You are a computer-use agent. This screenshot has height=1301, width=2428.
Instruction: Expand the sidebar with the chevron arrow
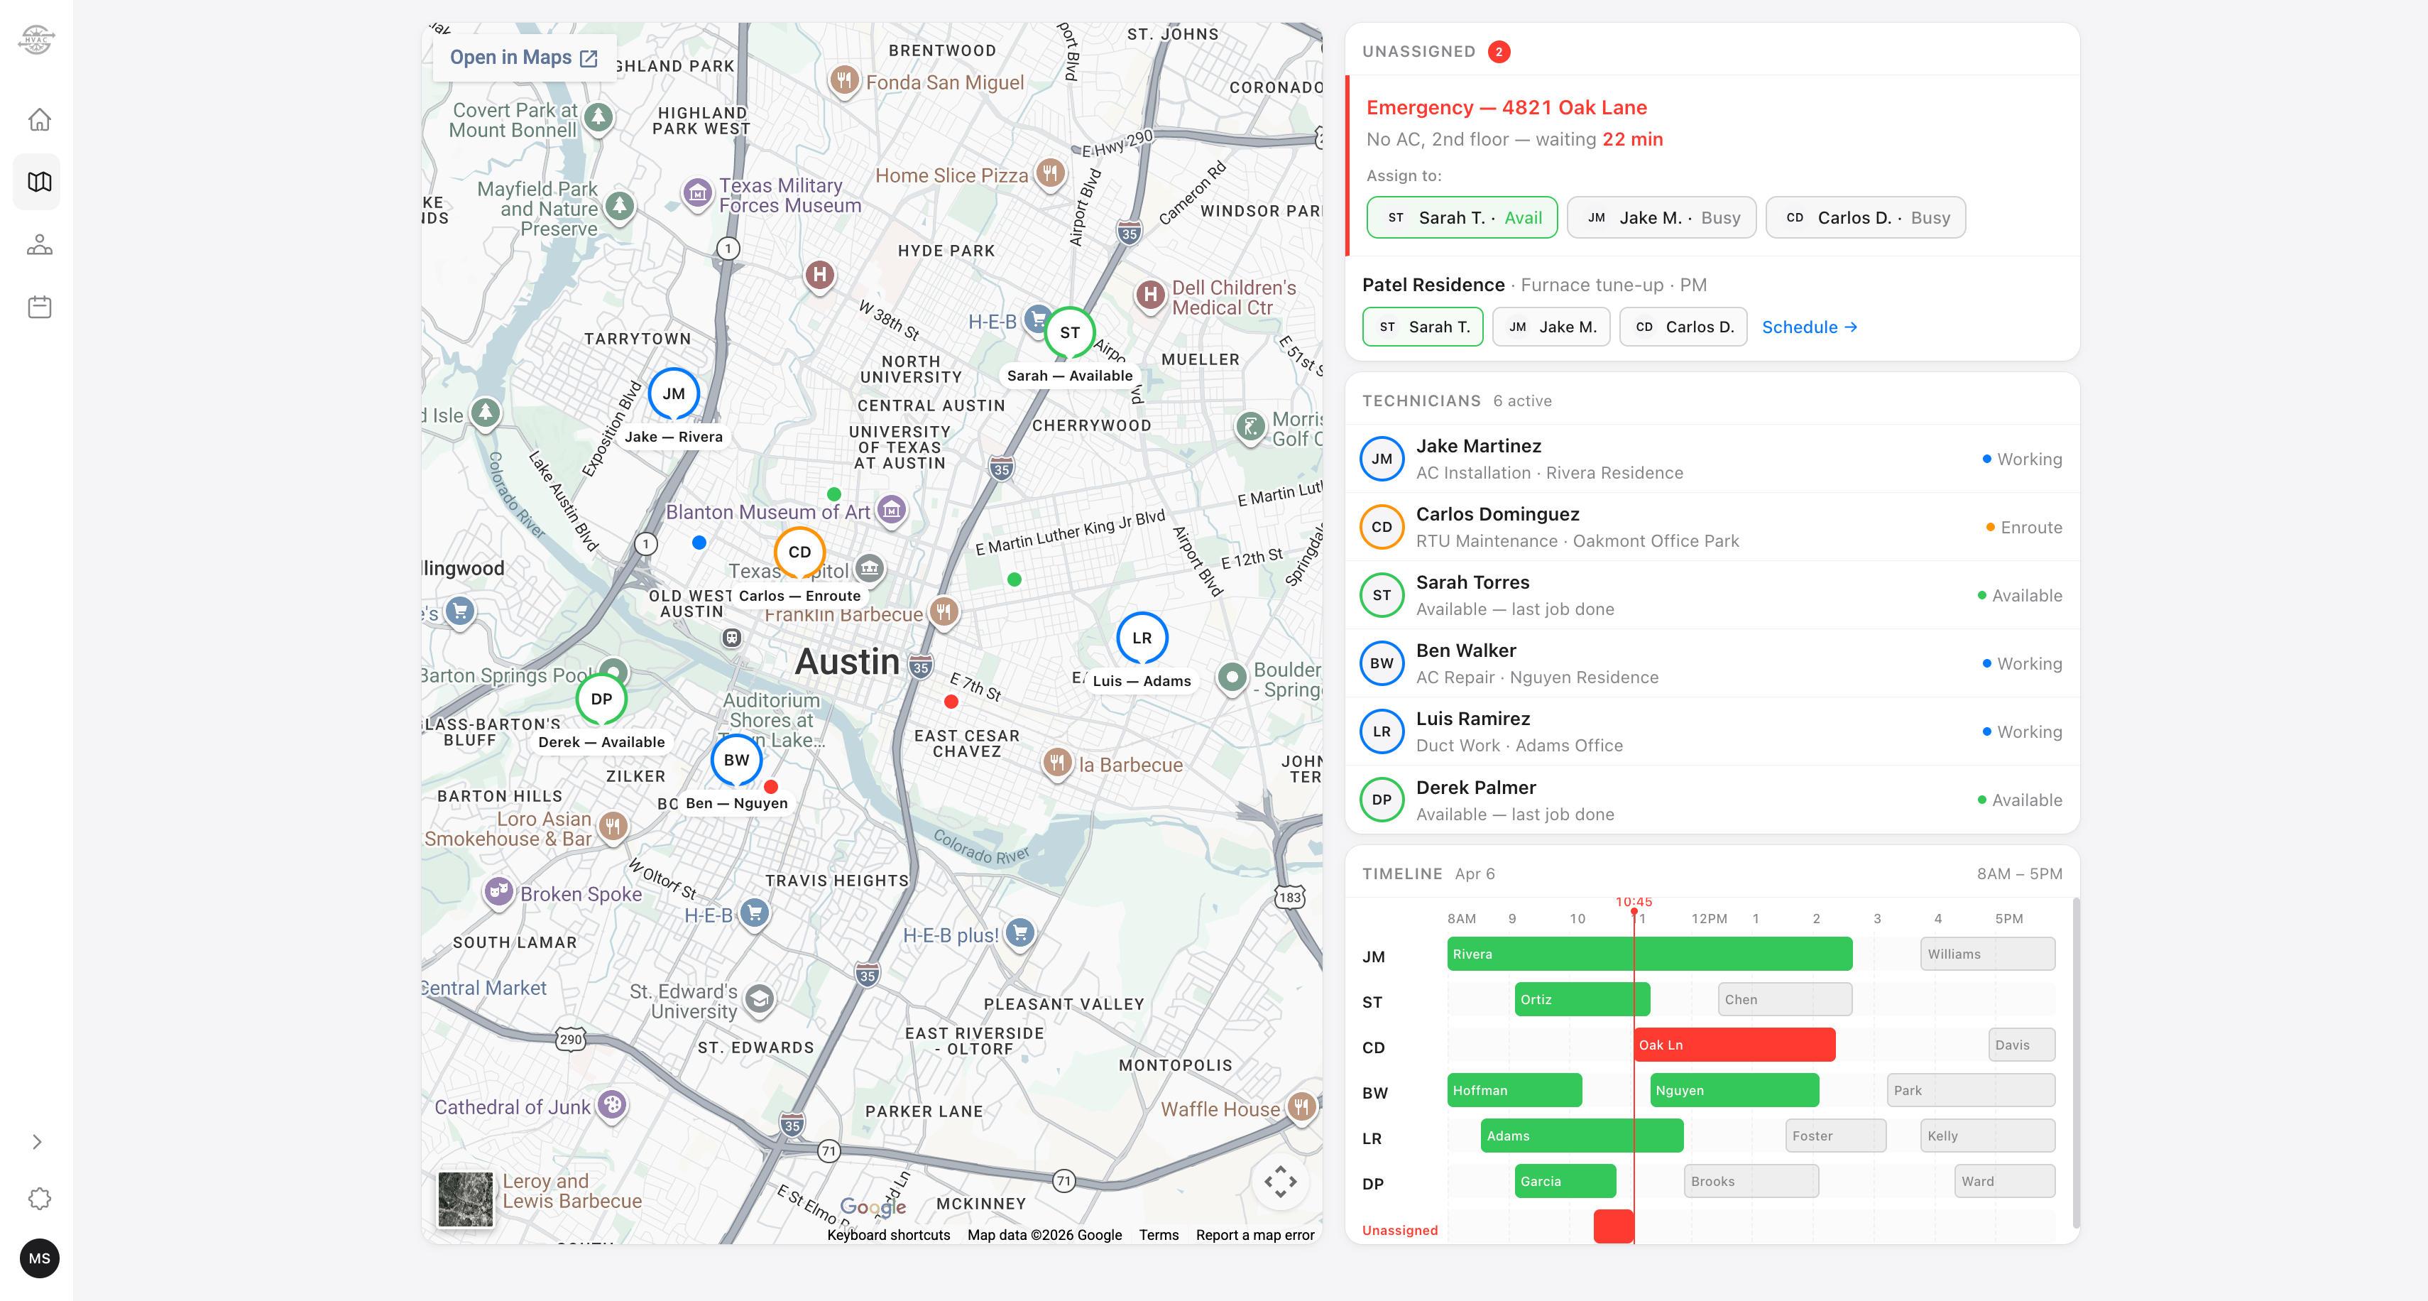point(38,1142)
